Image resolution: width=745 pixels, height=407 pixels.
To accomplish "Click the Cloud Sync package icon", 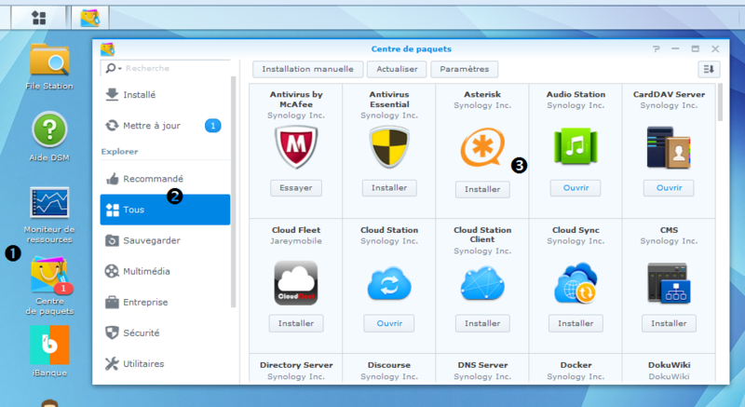I will pos(576,283).
